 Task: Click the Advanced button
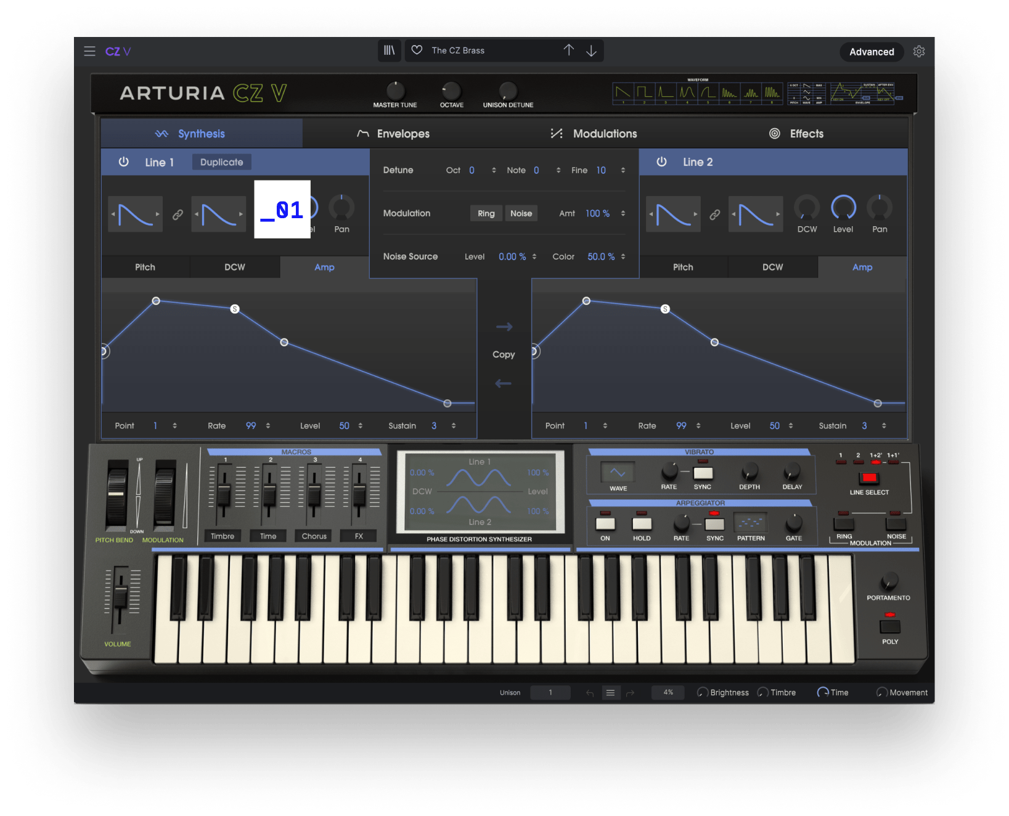[x=871, y=52]
